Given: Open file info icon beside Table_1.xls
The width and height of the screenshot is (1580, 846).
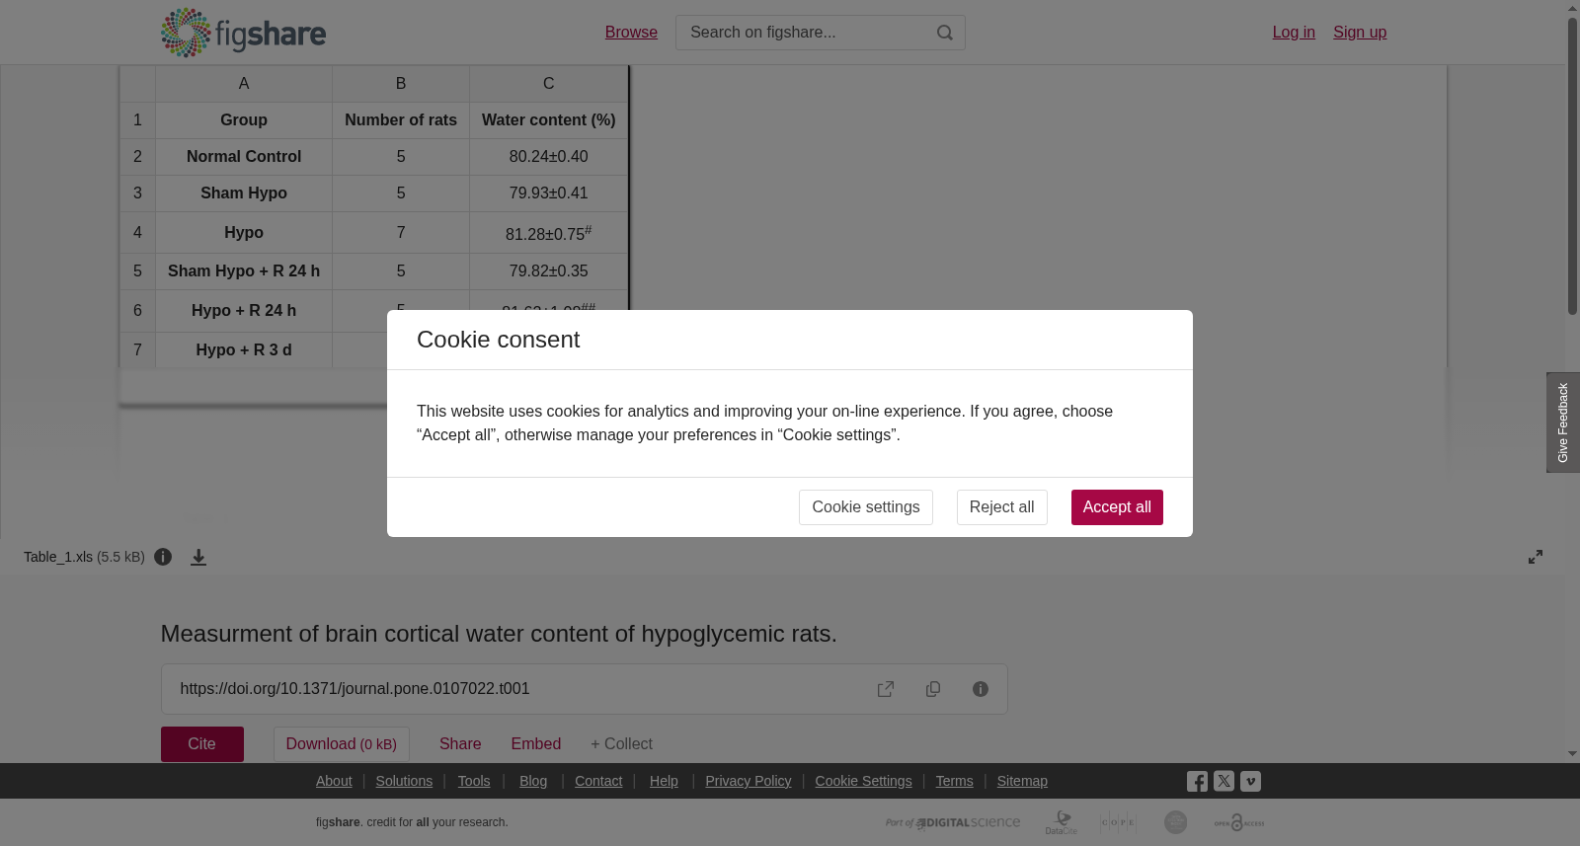Looking at the screenshot, I should tap(163, 557).
